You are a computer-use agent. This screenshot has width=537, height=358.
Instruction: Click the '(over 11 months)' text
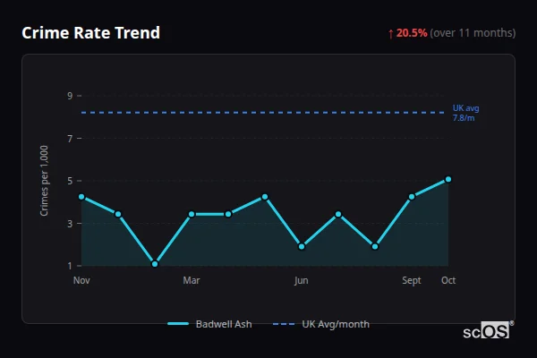[x=473, y=33]
